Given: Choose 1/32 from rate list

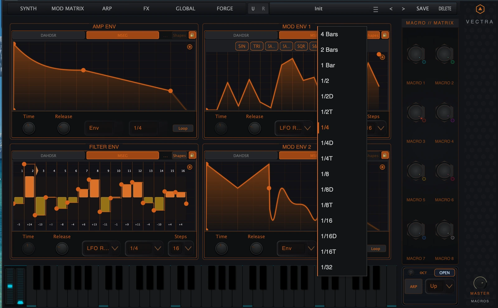Looking at the screenshot, I should (342, 267).
